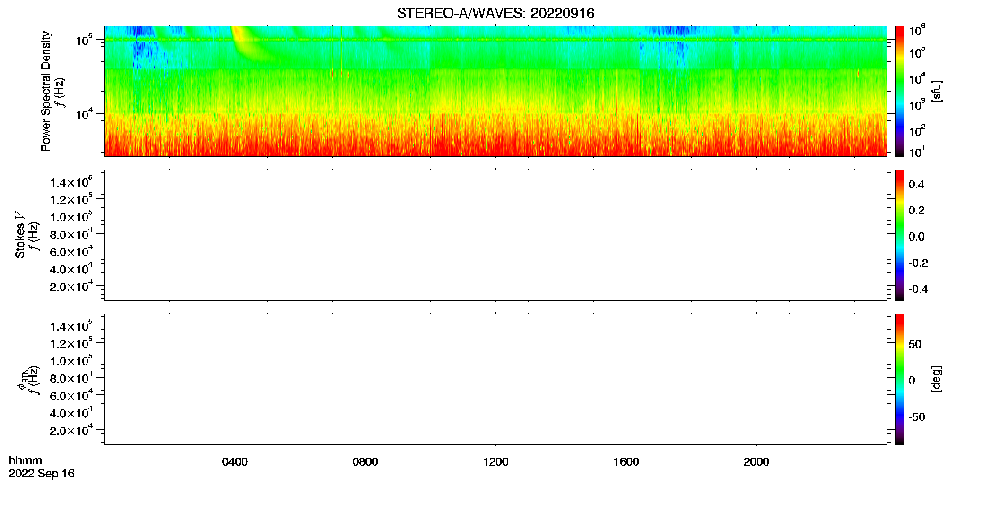
Task: Click the 10^4 frequency tick on top panel
Action: 84,113
